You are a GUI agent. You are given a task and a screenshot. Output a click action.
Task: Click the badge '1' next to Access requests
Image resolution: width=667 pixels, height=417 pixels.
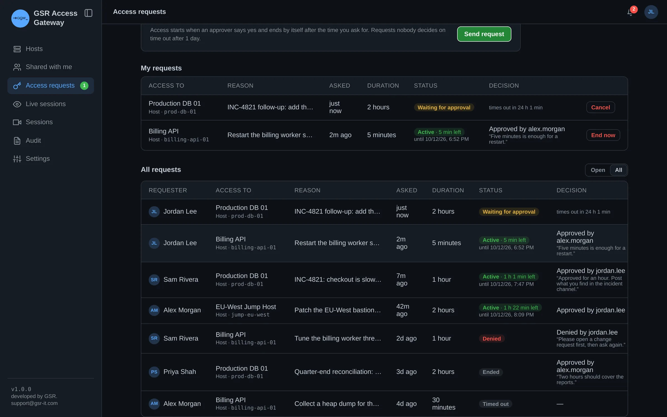pos(84,86)
